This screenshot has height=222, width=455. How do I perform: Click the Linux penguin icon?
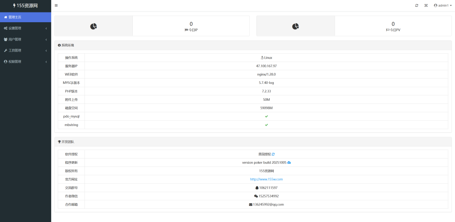[262, 58]
